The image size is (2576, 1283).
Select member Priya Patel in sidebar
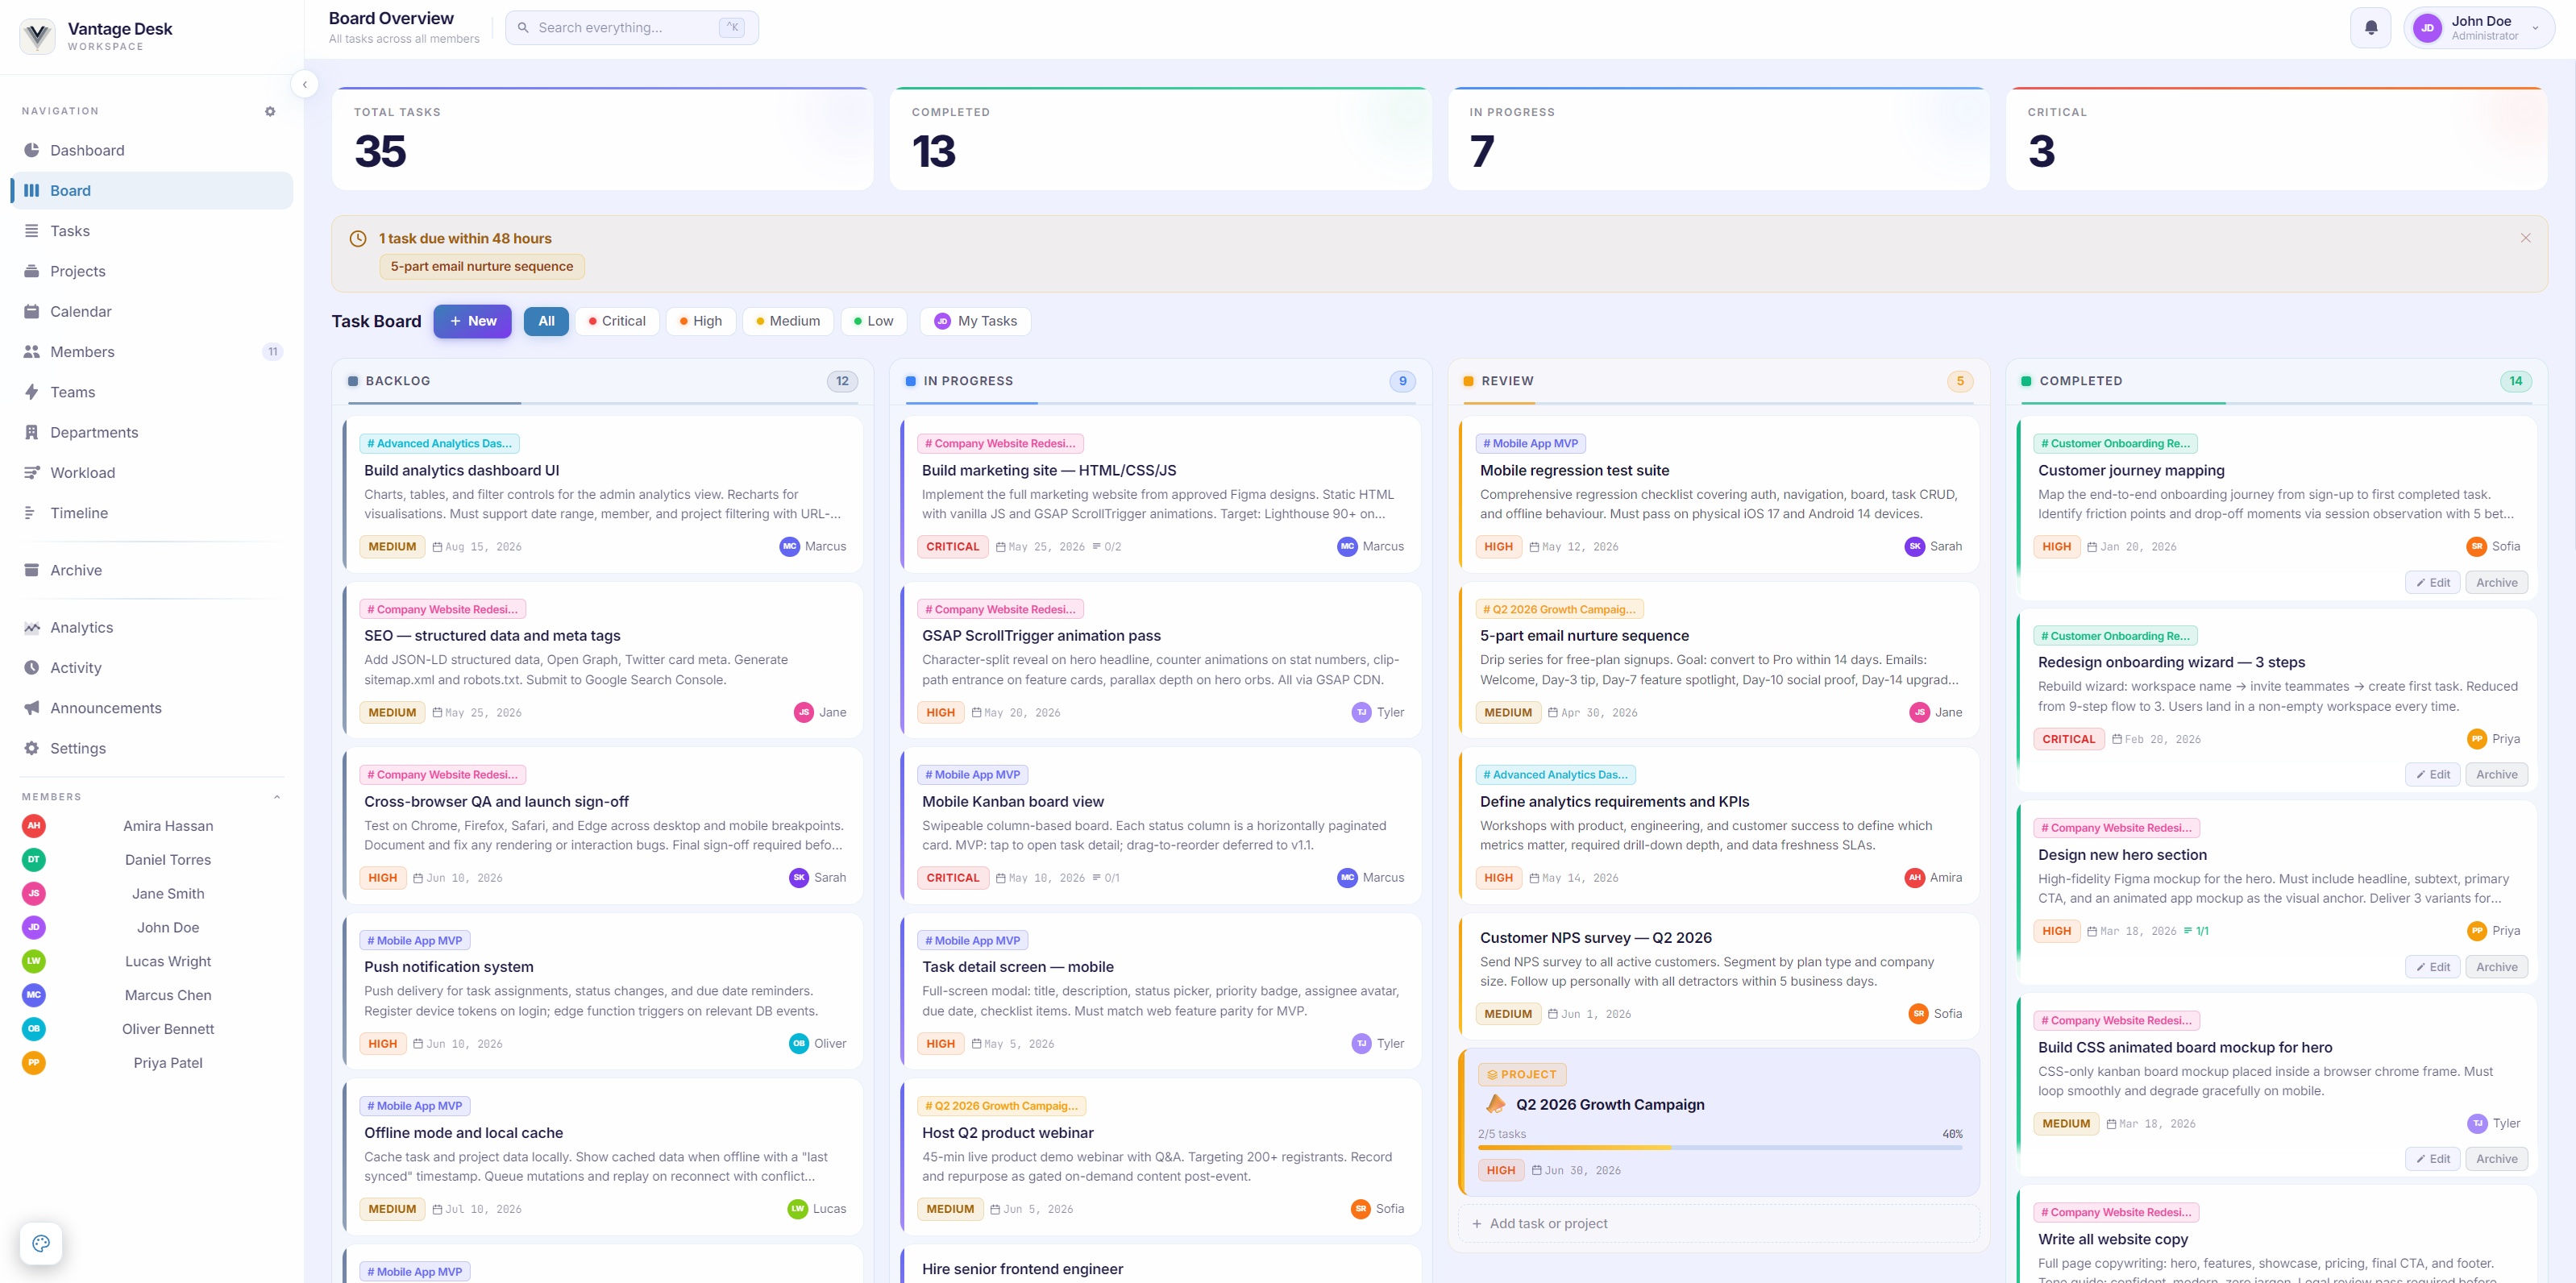152,1063
